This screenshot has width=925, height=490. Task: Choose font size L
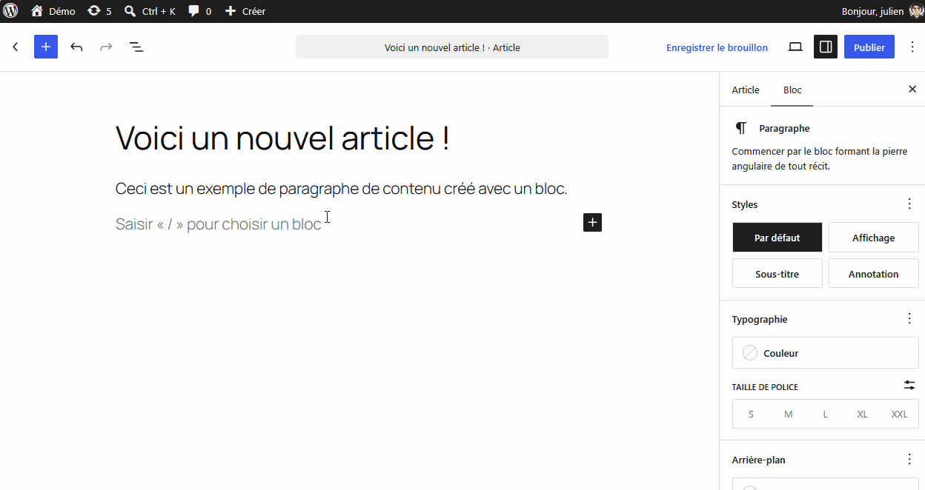point(825,415)
